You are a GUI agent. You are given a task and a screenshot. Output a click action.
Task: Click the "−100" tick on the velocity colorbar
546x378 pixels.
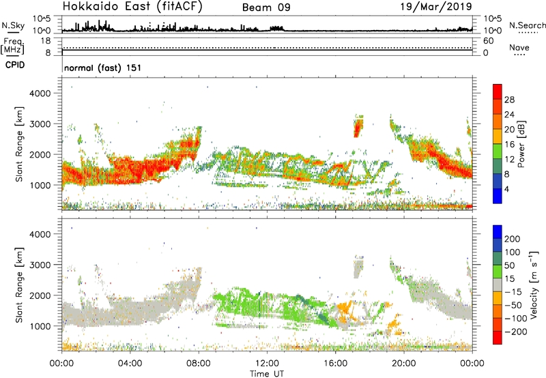tap(516, 319)
